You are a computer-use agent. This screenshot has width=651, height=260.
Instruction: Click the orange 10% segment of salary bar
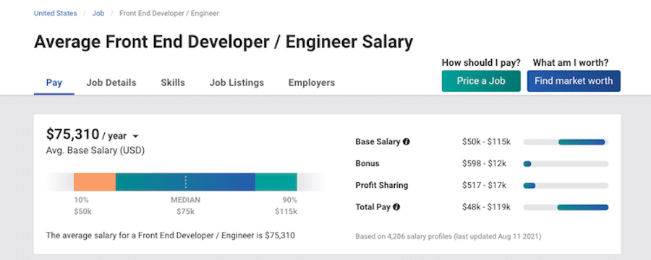pyautogui.click(x=95, y=182)
